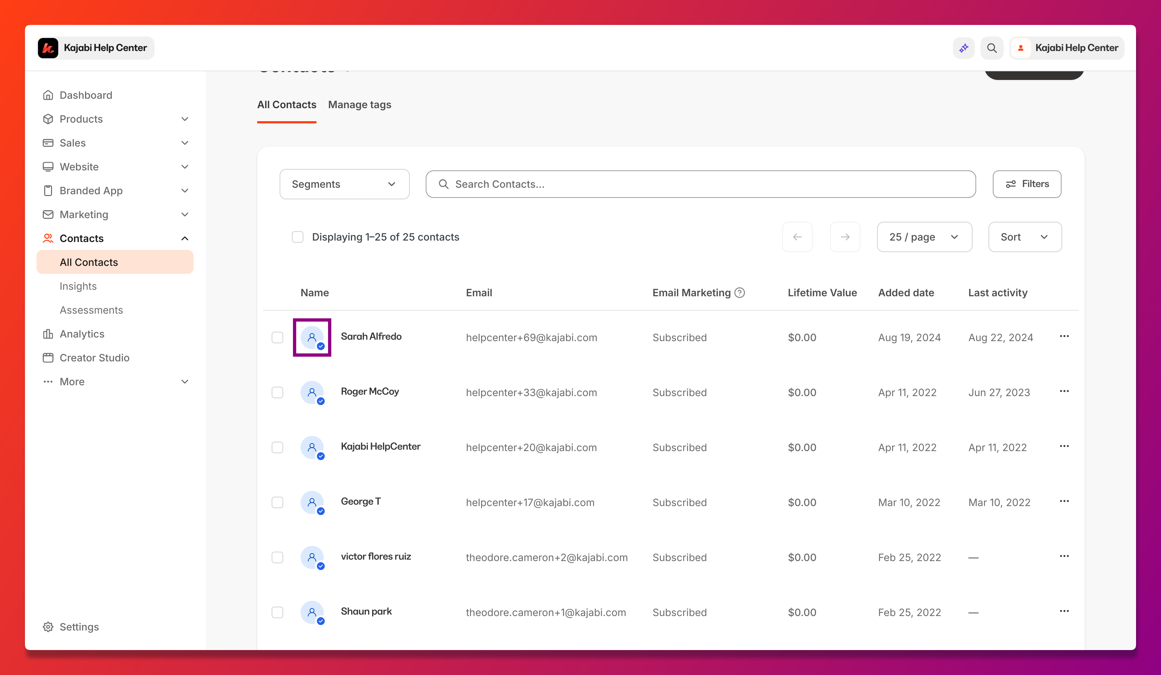Click the previous page arrow
This screenshot has width=1161, height=675.
pos(797,237)
